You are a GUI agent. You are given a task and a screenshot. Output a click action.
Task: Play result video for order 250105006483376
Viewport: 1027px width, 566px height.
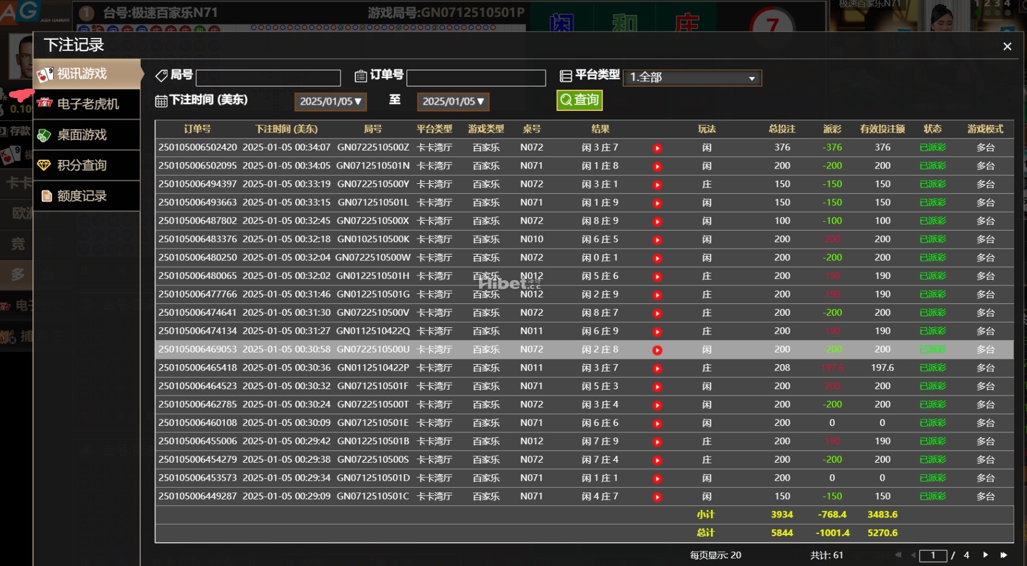(657, 240)
